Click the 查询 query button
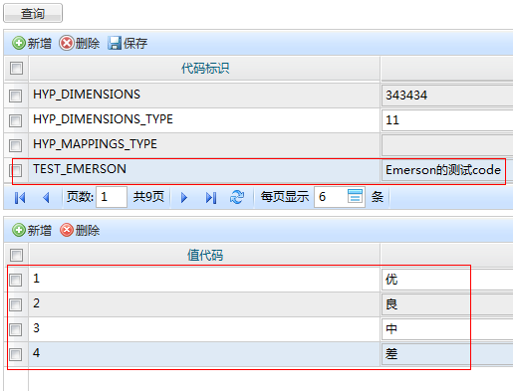This screenshot has width=513, height=391. (x=33, y=13)
